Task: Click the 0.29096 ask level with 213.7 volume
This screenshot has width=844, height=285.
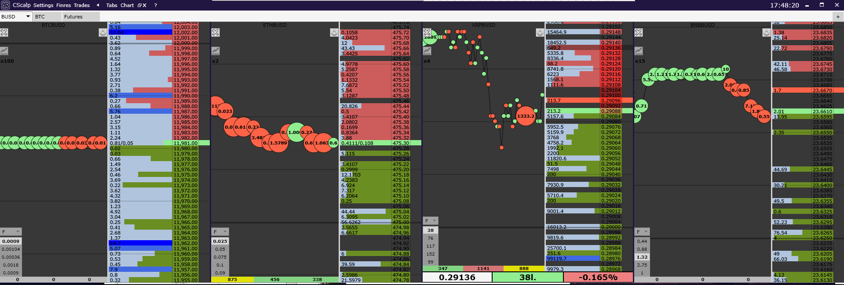Action: [x=589, y=101]
